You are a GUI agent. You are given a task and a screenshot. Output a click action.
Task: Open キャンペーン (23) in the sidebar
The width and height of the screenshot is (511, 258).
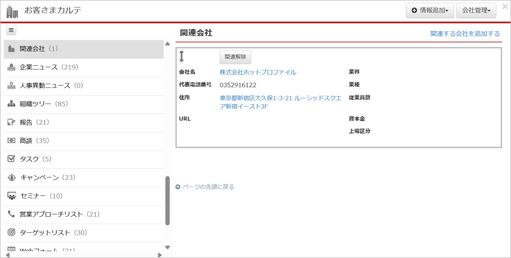(x=47, y=177)
